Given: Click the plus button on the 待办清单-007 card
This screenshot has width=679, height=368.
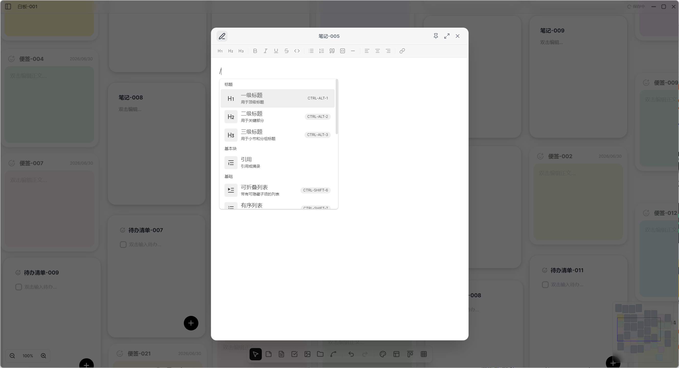Looking at the screenshot, I should [x=191, y=324].
